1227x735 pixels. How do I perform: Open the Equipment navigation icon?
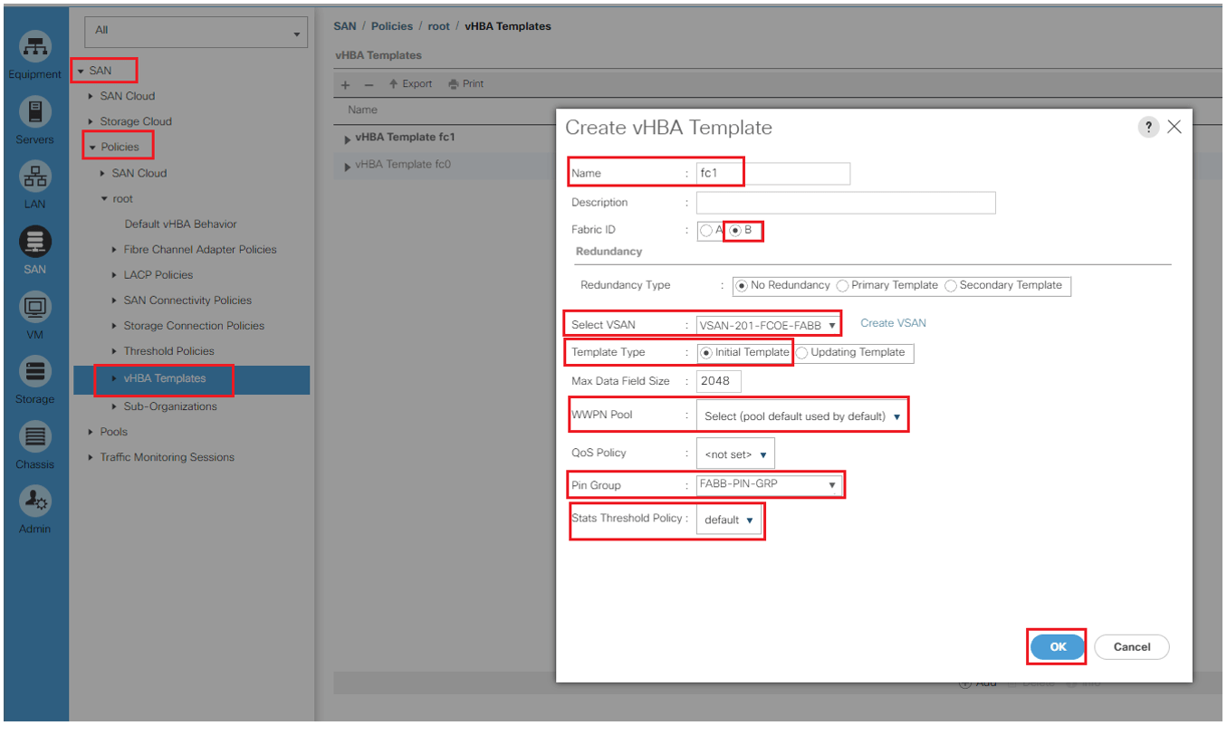coord(35,45)
